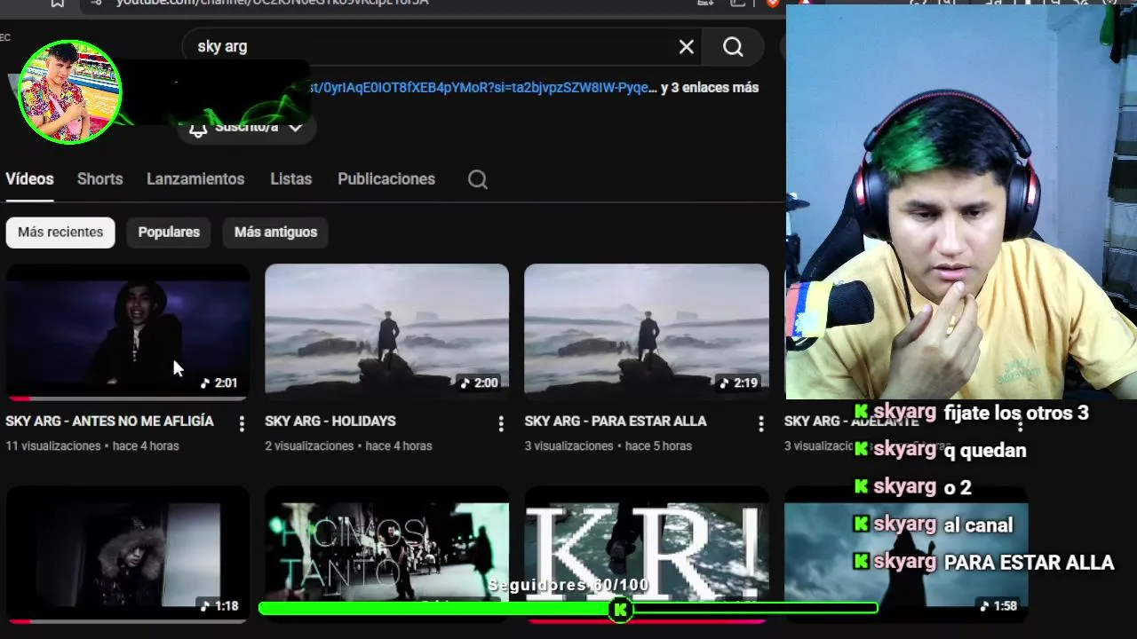Select the Más recientes filter chip
Image resolution: width=1137 pixels, height=639 pixels.
[60, 233]
